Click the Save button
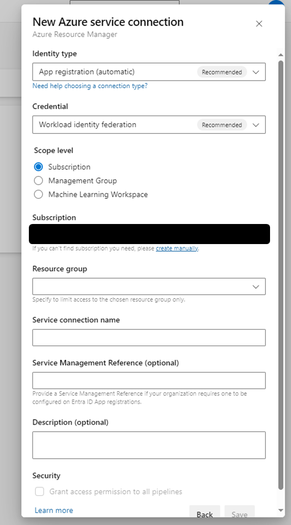The image size is (291, 525). [x=239, y=514]
